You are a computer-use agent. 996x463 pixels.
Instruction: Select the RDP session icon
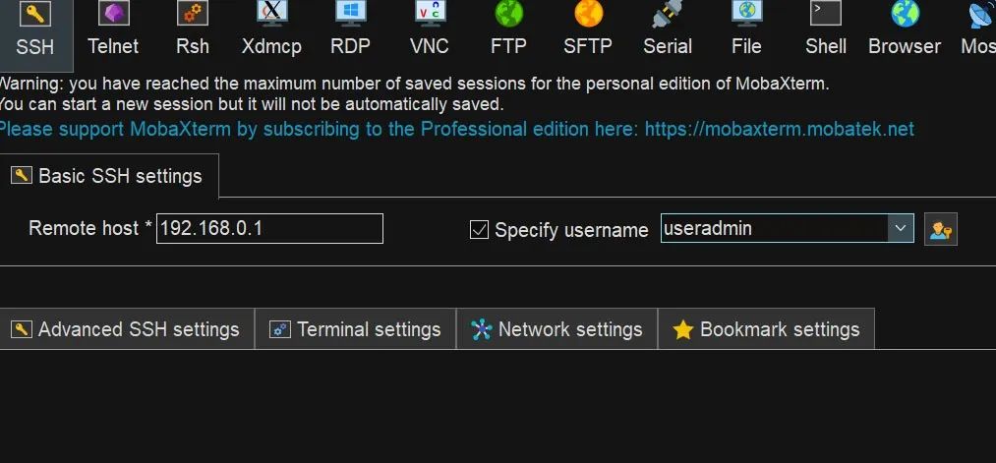tap(351, 14)
